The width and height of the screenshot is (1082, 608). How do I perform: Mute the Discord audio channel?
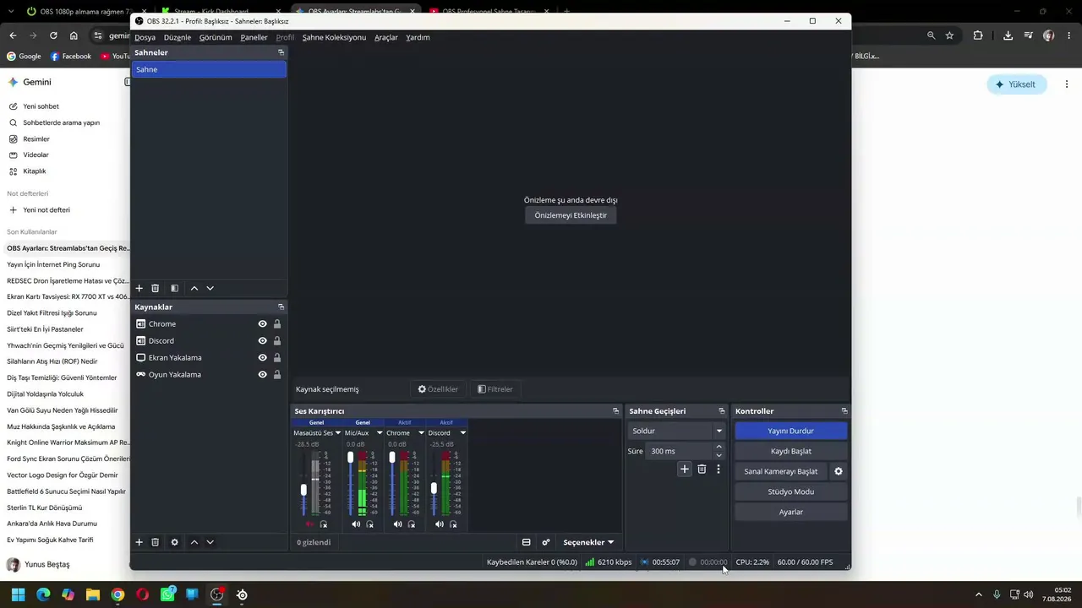click(440, 524)
